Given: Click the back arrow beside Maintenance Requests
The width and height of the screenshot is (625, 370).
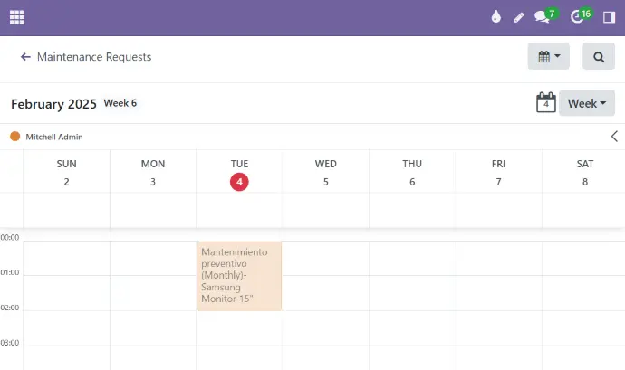Looking at the screenshot, I should tap(25, 57).
